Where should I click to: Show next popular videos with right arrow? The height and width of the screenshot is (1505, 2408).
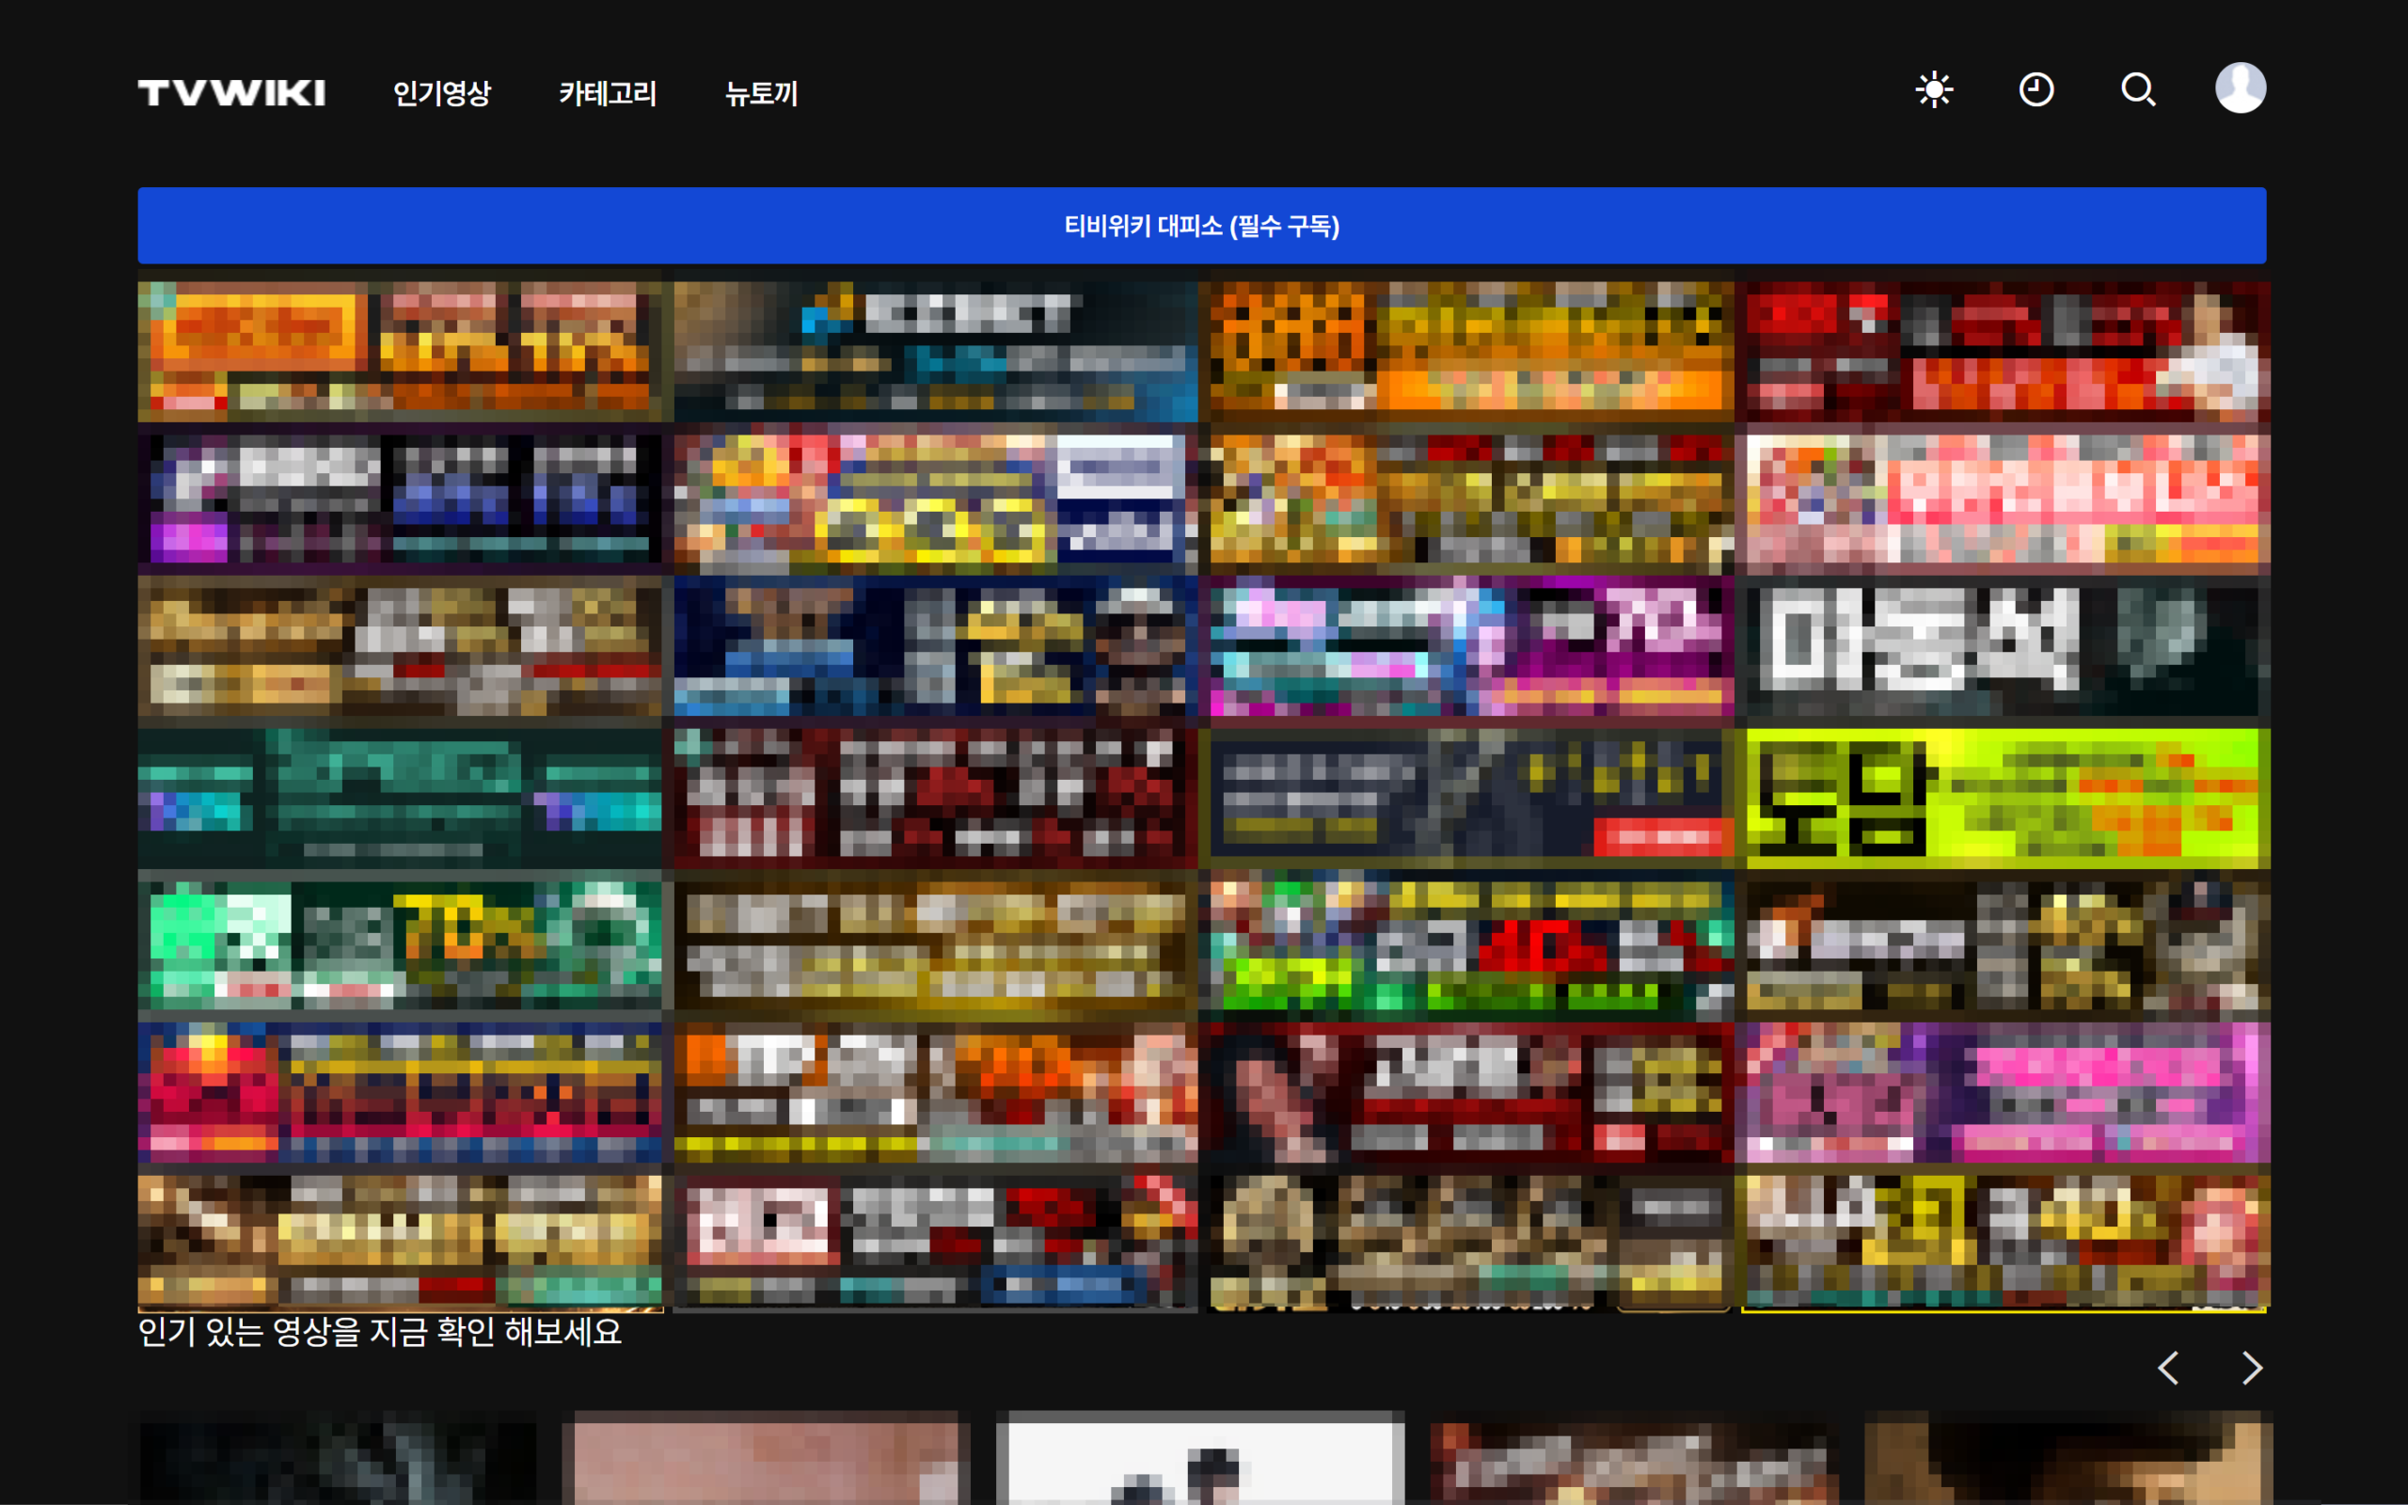click(x=2252, y=1368)
